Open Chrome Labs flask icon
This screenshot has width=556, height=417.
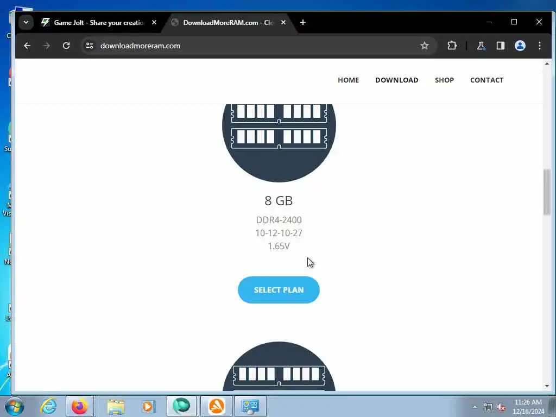click(x=481, y=46)
